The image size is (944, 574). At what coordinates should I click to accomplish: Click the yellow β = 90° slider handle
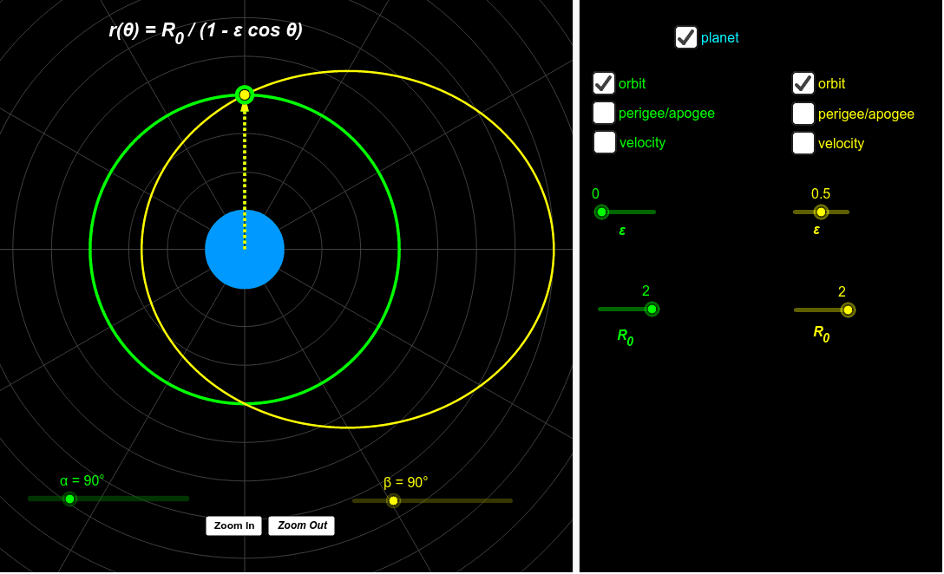(x=393, y=500)
